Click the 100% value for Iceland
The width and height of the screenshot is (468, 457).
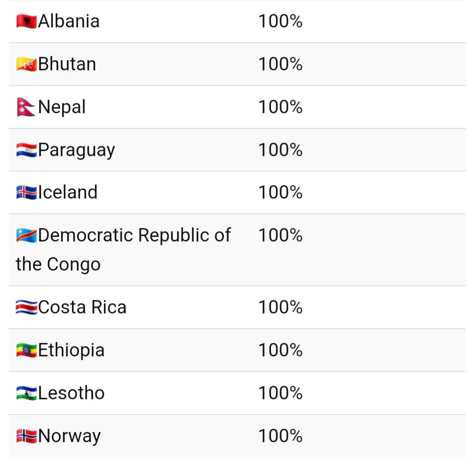click(280, 192)
